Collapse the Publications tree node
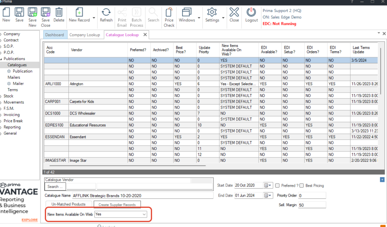387x227 pixels. 1,59
